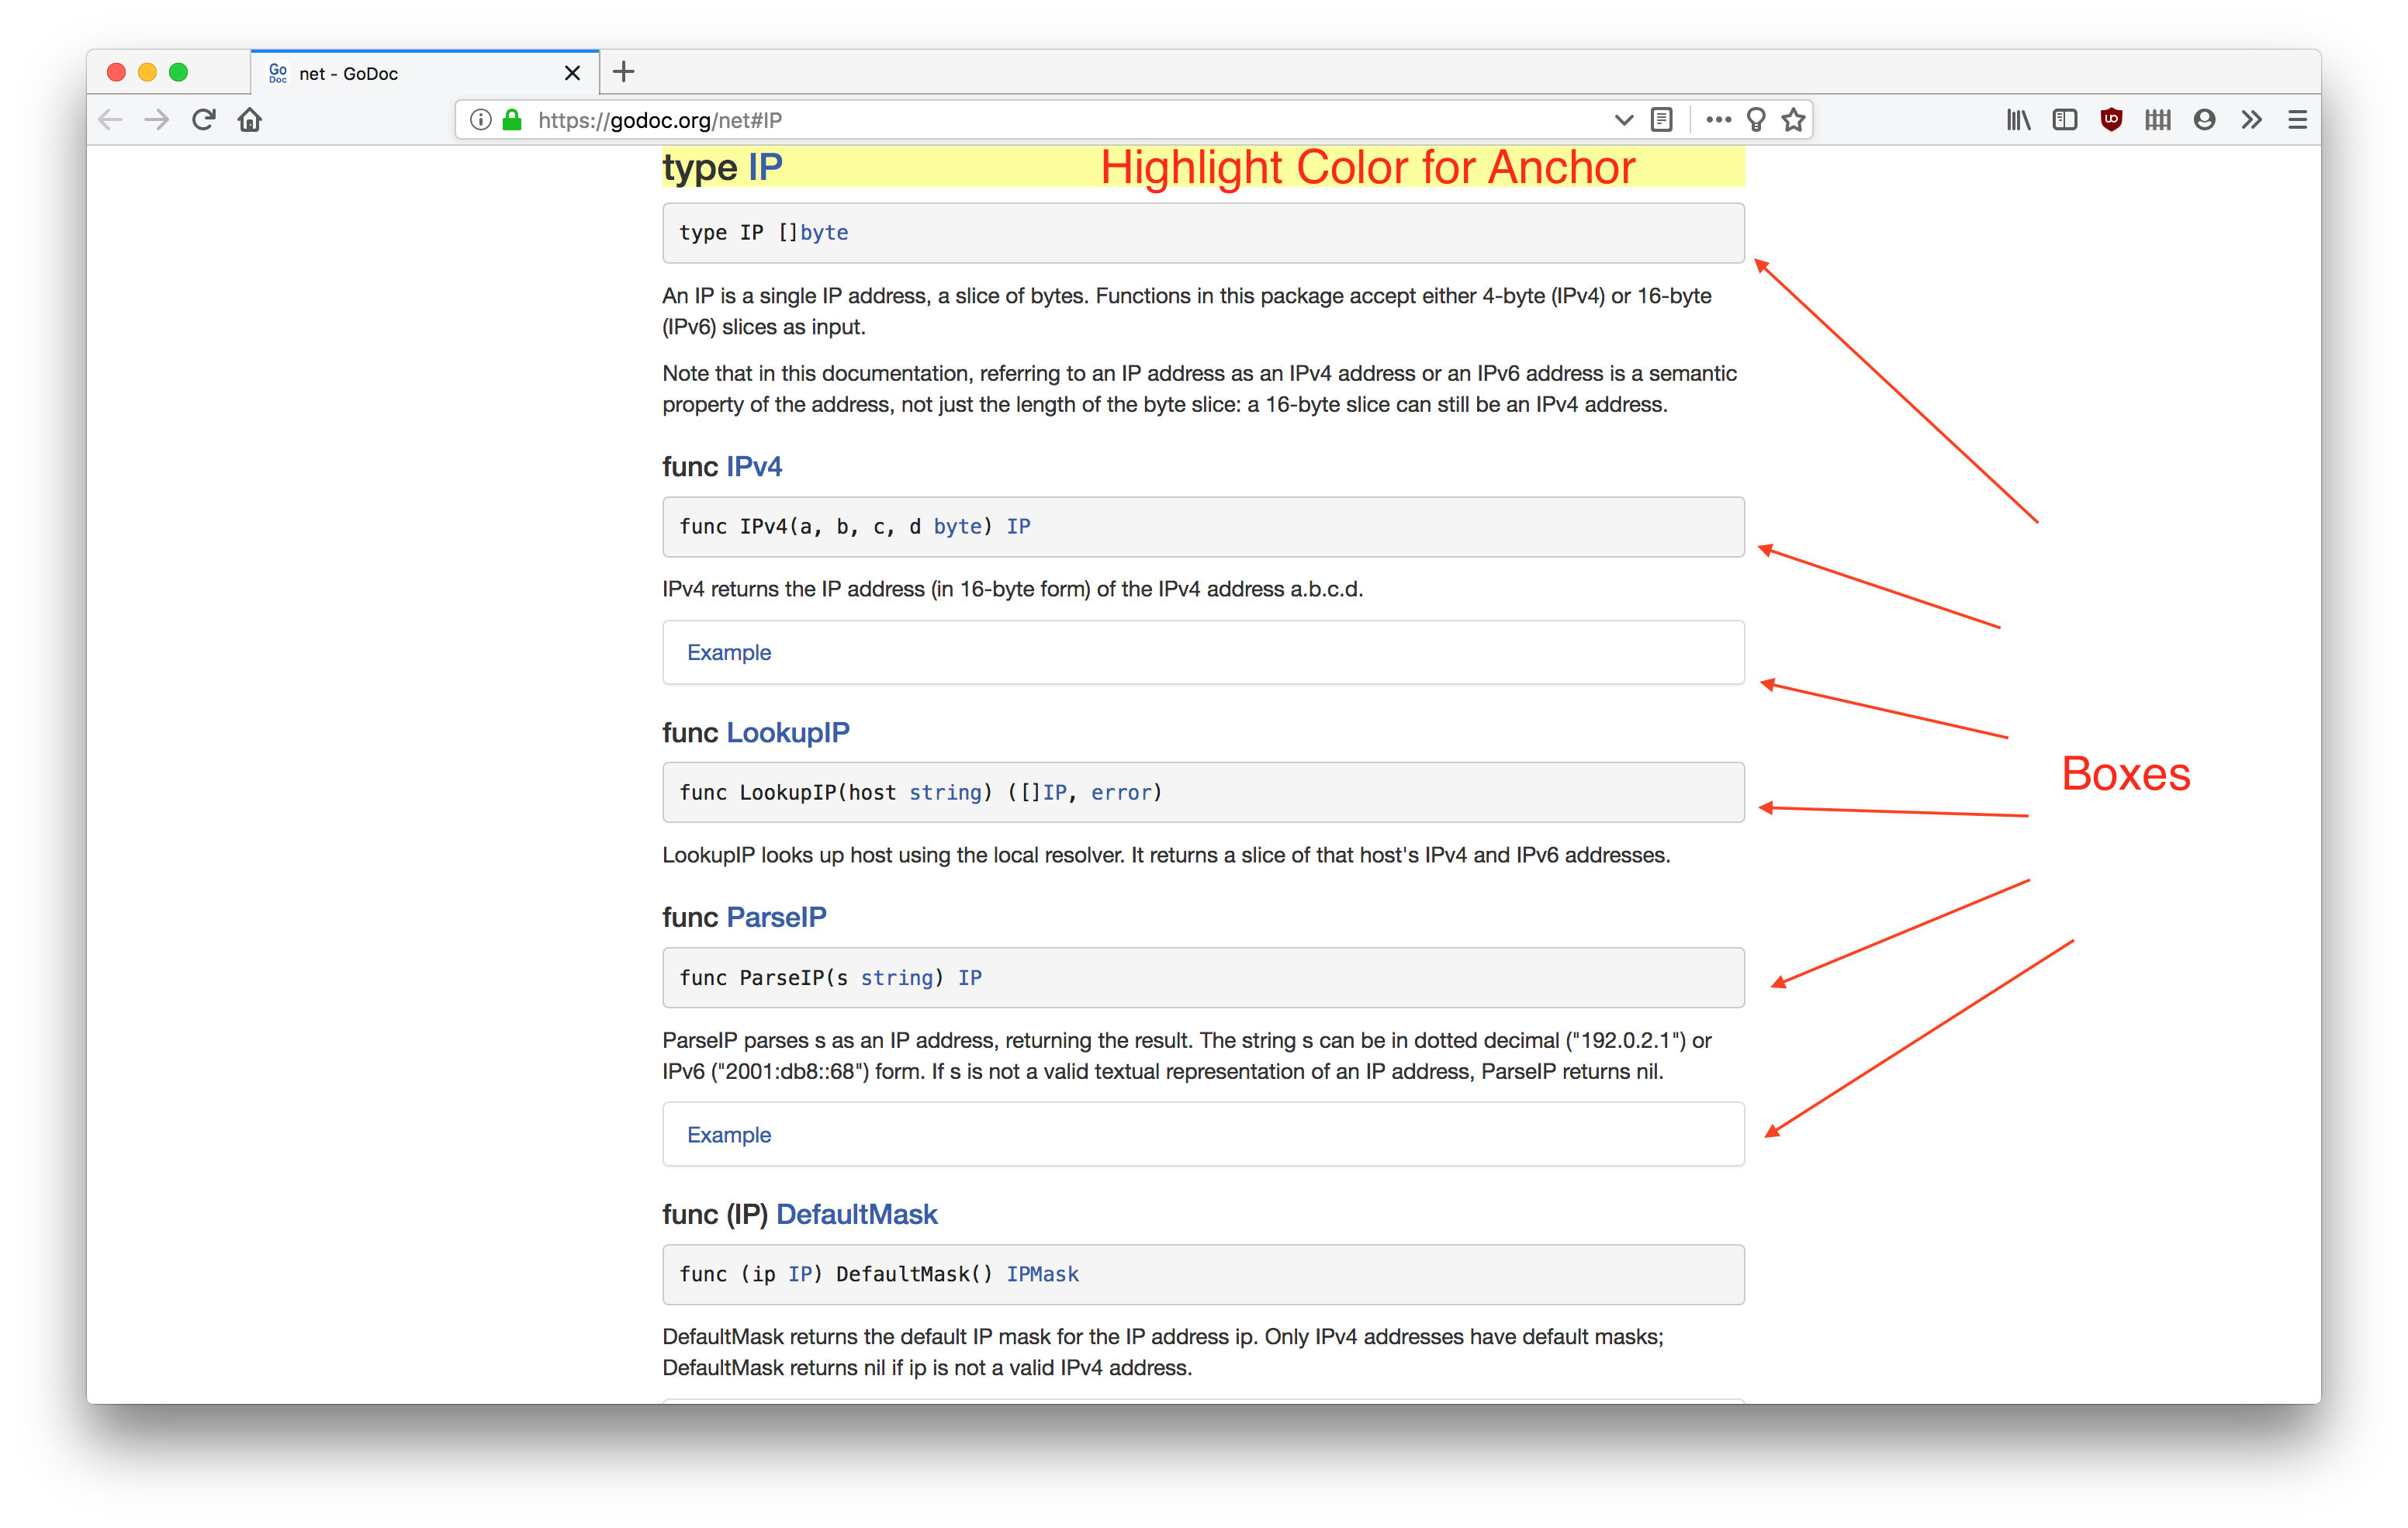Screen dimensions: 2408x1528
Task: Open the DefaultMask function link
Action: tap(856, 1214)
